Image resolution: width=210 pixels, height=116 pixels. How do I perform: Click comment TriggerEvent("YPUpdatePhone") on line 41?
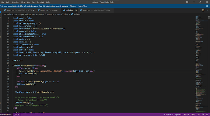pyautogui.click(x=31, y=105)
